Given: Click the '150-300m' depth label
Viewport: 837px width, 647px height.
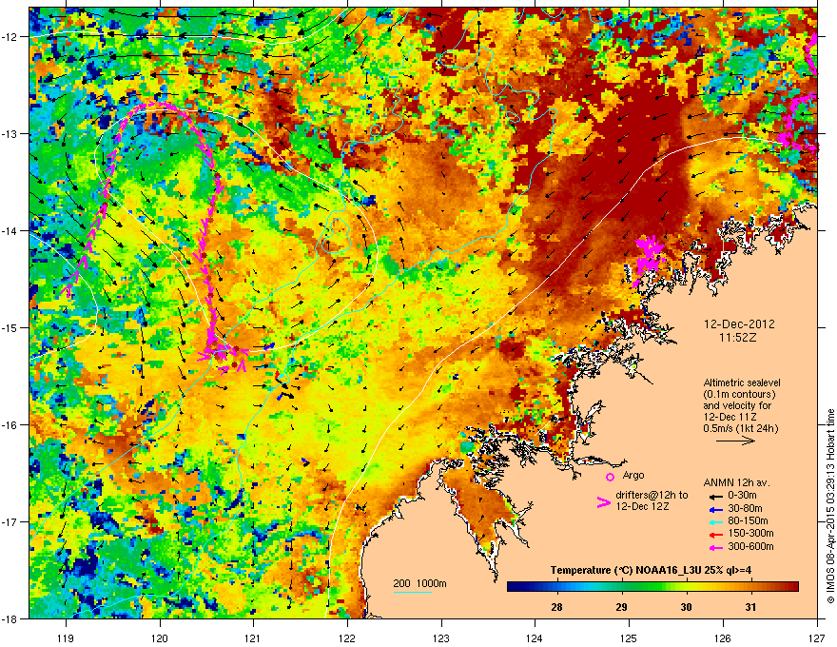Looking at the screenshot, I should [750, 533].
